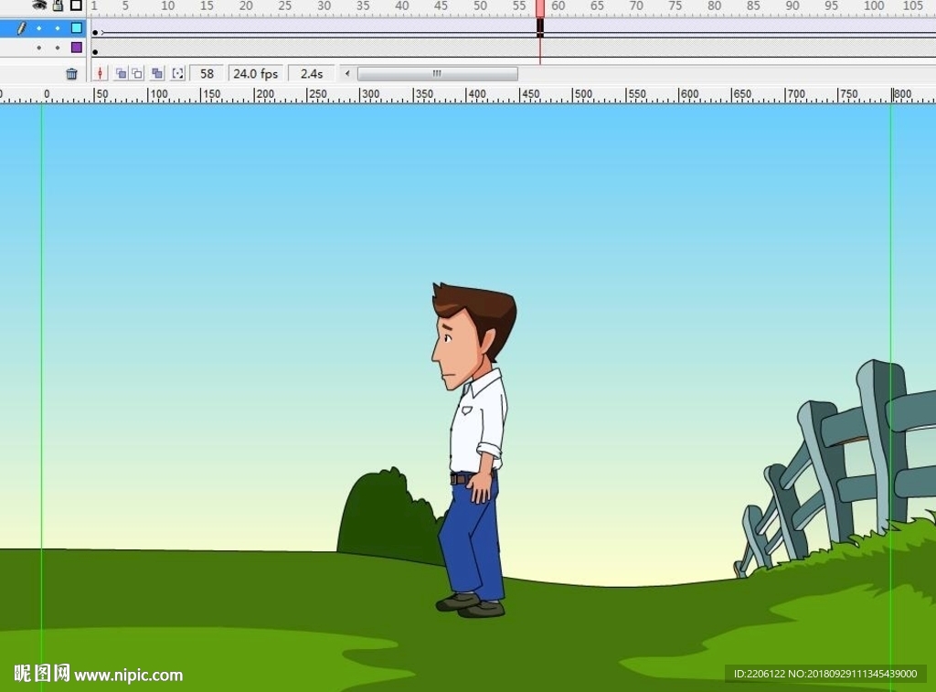Image resolution: width=936 pixels, height=692 pixels.
Task: Toggle lock dot of purple layer
Action: [x=58, y=48]
